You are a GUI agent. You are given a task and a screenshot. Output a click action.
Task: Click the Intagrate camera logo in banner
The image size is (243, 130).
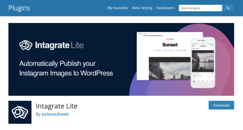26,45
